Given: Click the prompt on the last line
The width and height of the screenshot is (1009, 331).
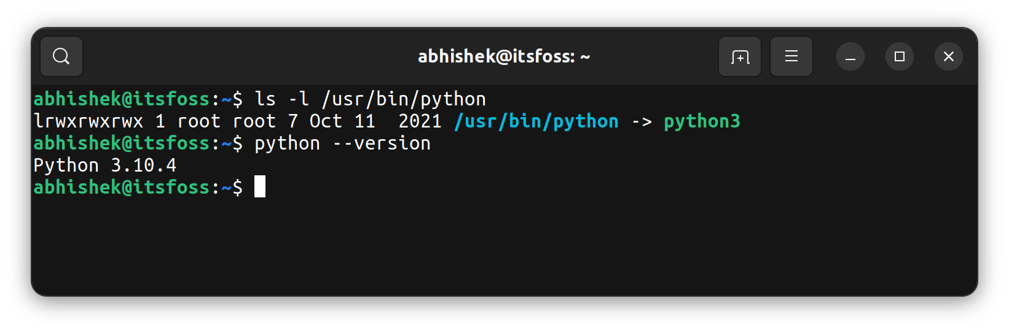Looking at the screenshot, I should 138,188.
